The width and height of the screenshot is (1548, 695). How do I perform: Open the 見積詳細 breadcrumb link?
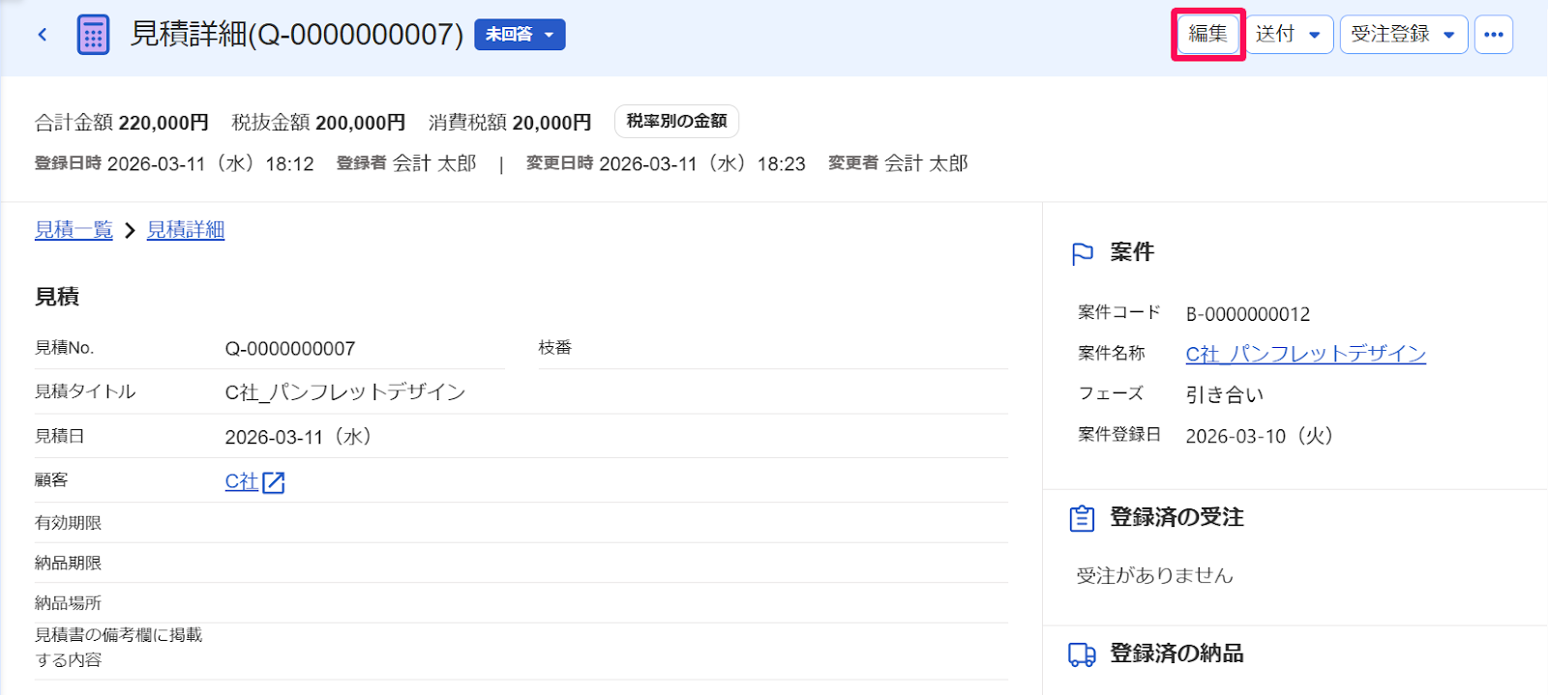[186, 230]
